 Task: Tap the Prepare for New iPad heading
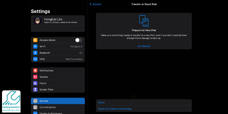(x=144, y=30)
